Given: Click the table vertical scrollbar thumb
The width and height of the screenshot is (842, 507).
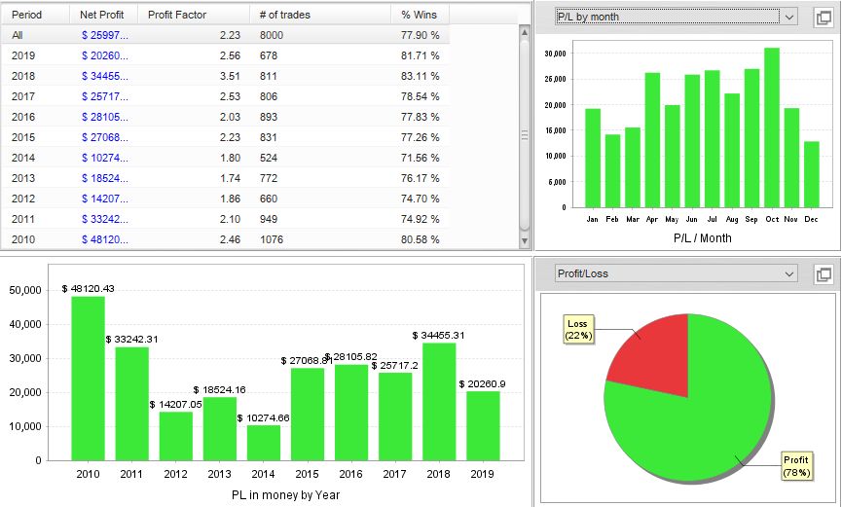Looking at the screenshot, I should (525, 135).
